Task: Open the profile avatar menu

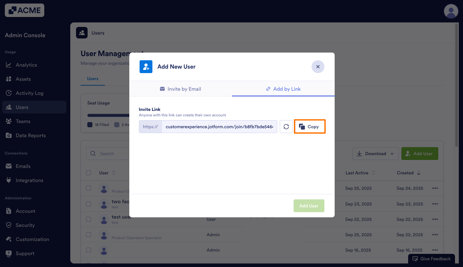Action: tap(451, 12)
